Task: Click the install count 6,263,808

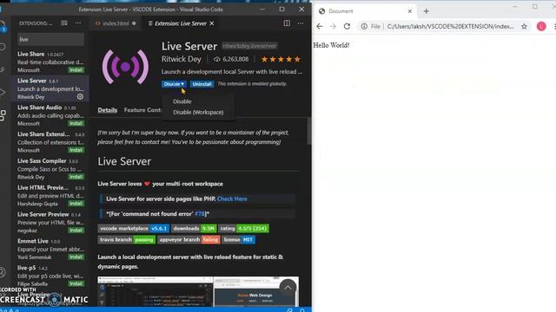Action: click(x=231, y=59)
